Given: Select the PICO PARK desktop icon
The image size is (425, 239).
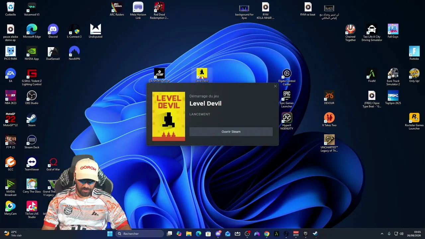Looking at the screenshot, I should 11,53.
